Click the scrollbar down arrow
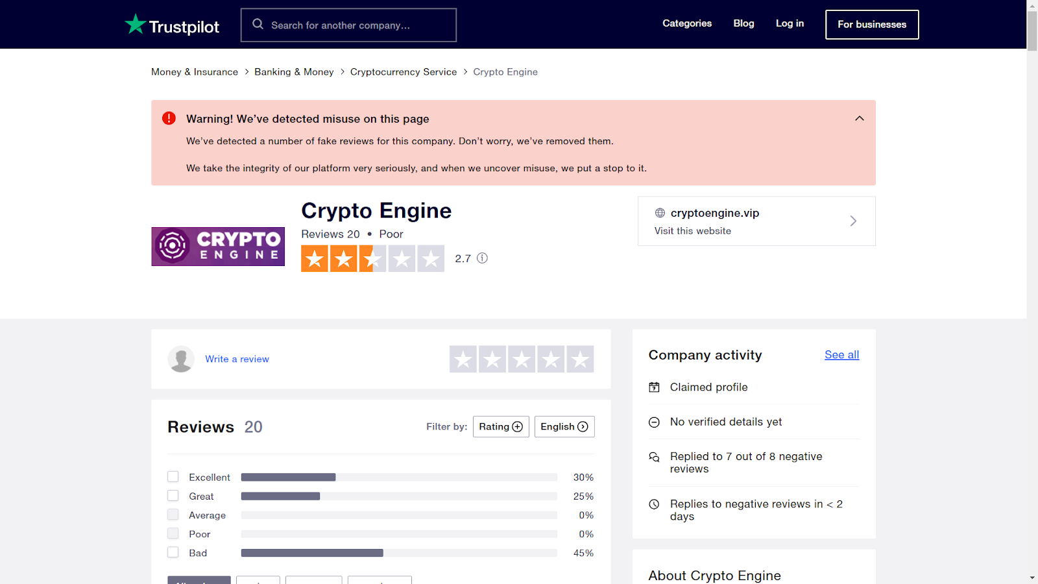Image resolution: width=1038 pixels, height=584 pixels. [1032, 578]
